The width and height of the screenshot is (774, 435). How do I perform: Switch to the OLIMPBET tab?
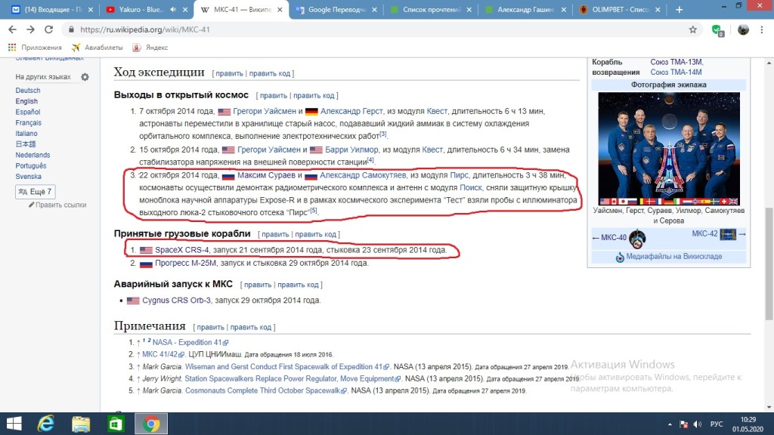click(620, 9)
